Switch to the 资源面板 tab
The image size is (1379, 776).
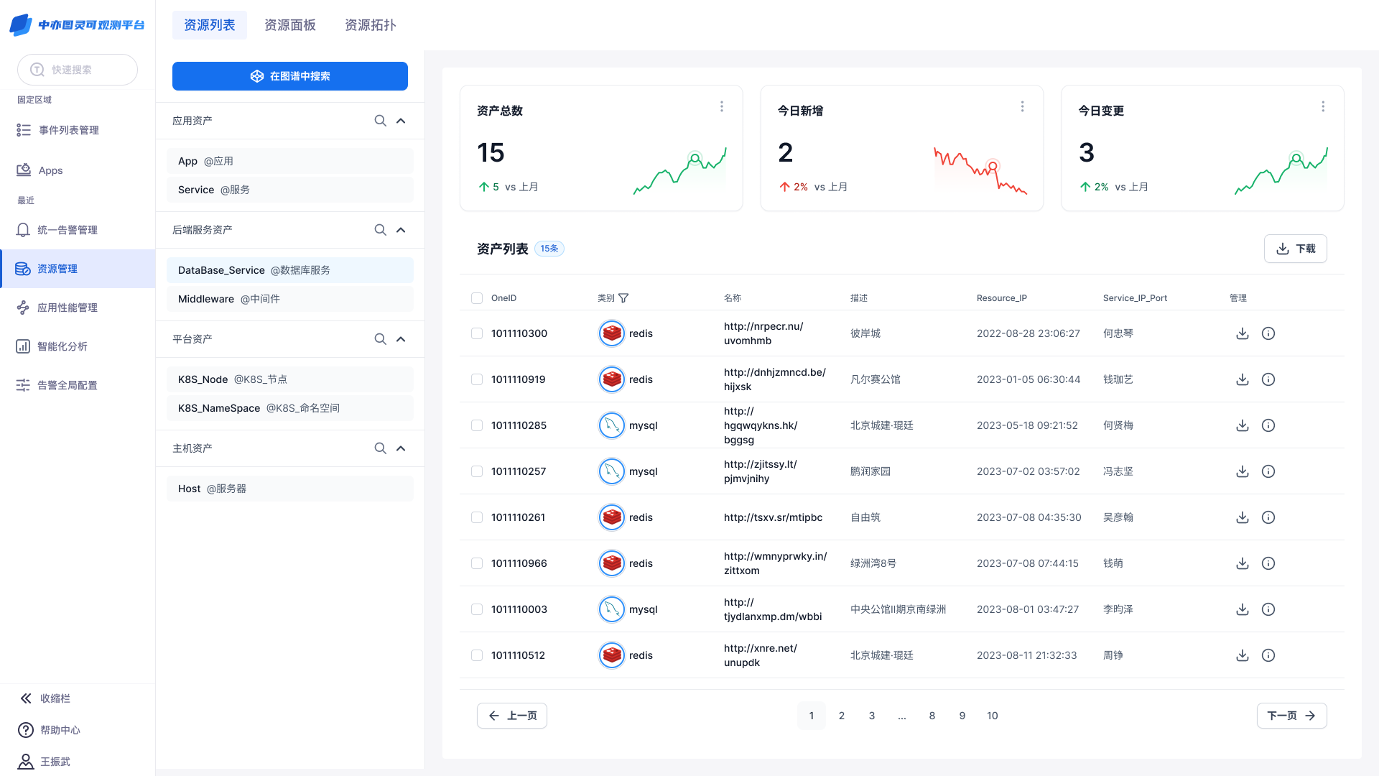coord(290,25)
